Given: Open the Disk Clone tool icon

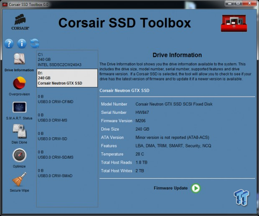Looking at the screenshot, I should tap(20, 131).
